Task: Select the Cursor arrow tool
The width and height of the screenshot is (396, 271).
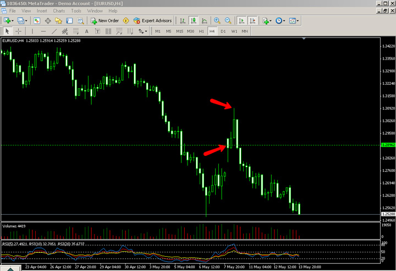Action: tap(7, 31)
